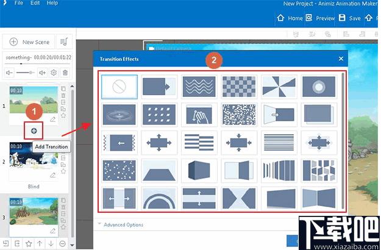Expand Advanced Options section
This screenshot has height=250, width=381.
click(x=121, y=225)
